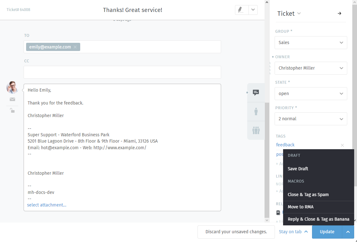
Task: Open the select attachment link
Action: pyautogui.click(x=47, y=205)
